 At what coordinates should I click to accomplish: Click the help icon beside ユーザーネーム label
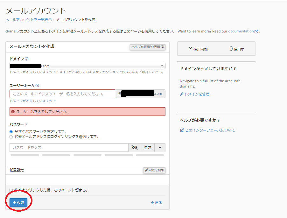click(x=37, y=86)
